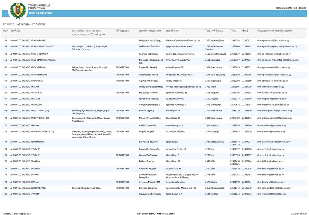Click email dim-deneia-lef@schools.ac.cy

(271, 182)
